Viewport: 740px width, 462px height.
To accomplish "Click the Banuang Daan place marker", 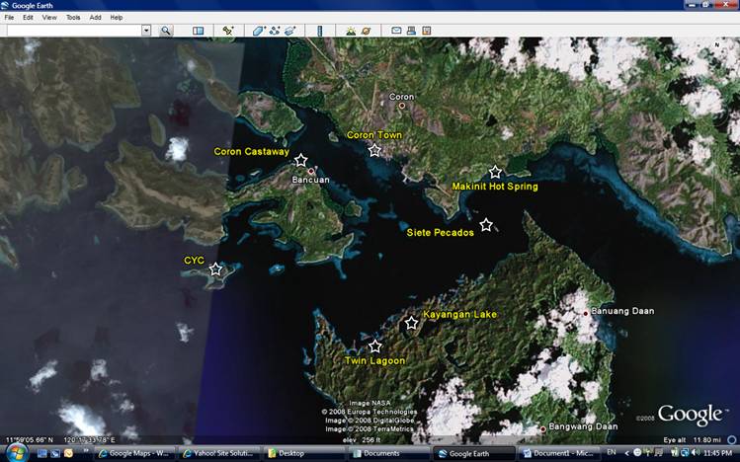I will tap(586, 313).
